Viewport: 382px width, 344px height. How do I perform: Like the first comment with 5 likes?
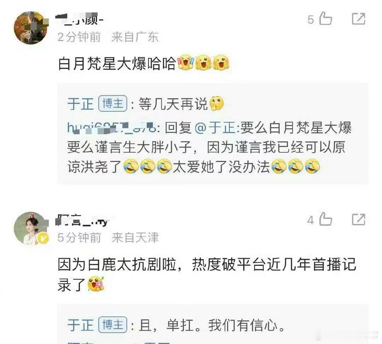tap(325, 18)
